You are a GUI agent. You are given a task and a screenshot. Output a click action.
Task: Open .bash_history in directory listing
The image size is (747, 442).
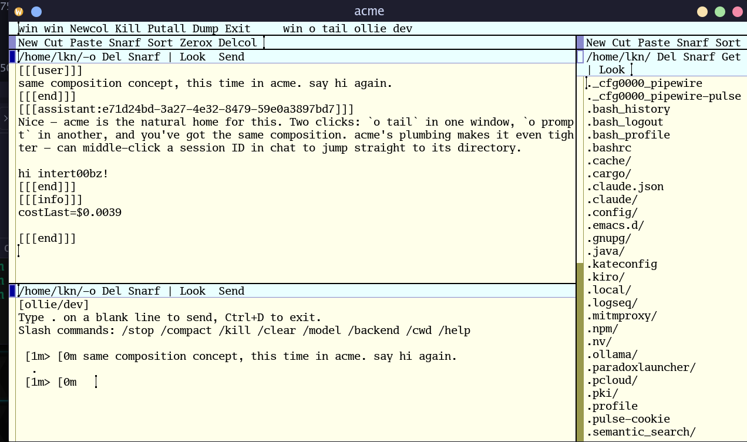(628, 109)
